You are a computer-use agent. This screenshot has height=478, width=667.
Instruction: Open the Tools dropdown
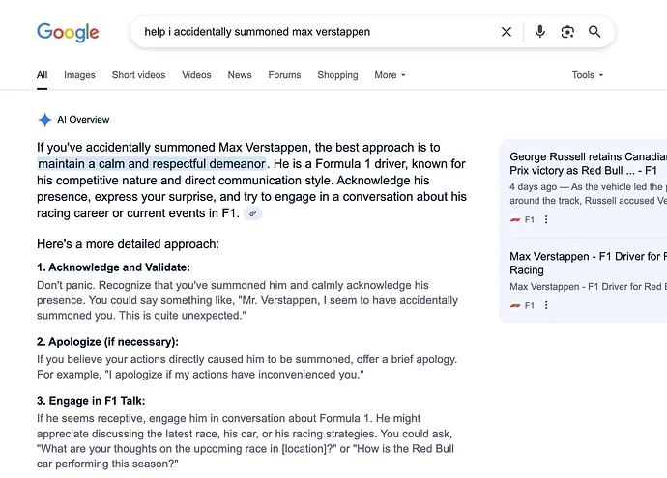(588, 75)
